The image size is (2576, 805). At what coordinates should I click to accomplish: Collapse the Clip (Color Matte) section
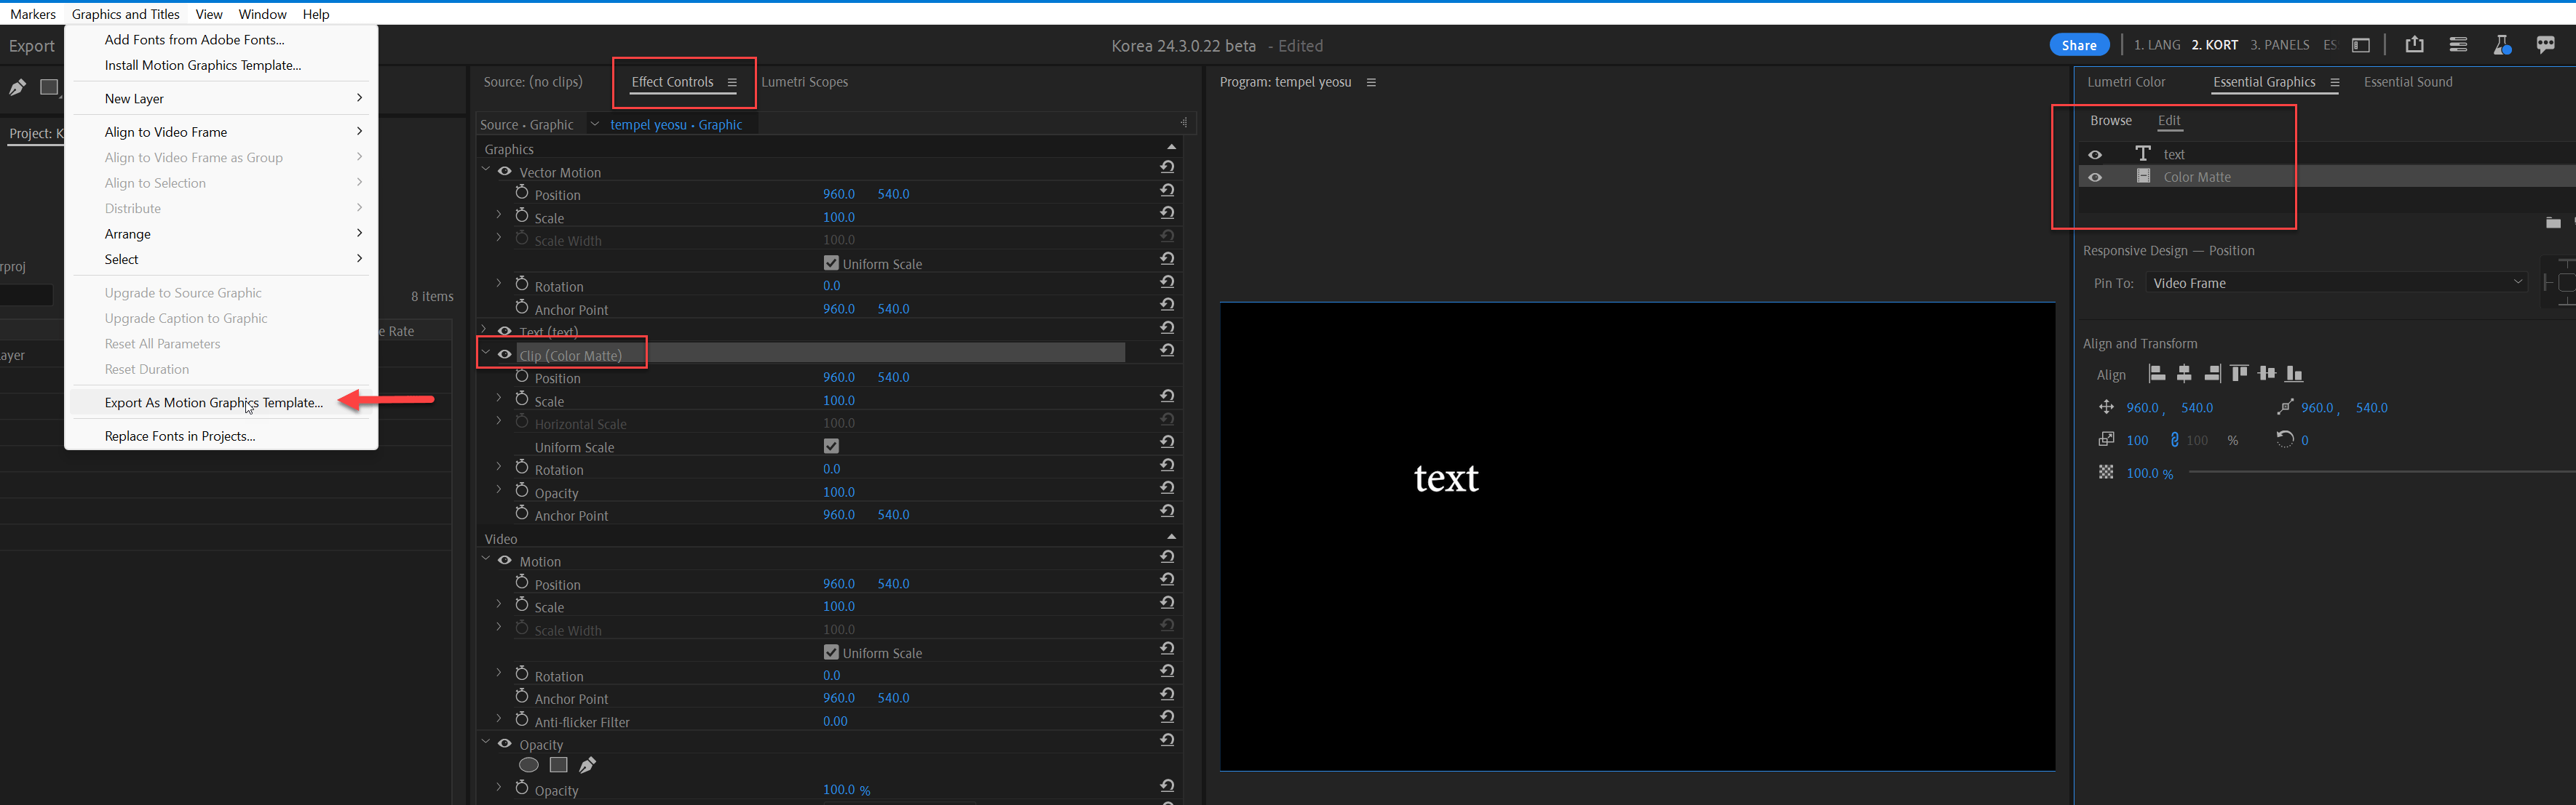tap(486, 353)
